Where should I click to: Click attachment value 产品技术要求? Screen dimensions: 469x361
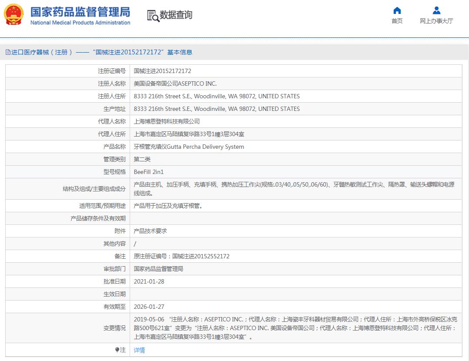pyautogui.click(x=150, y=231)
